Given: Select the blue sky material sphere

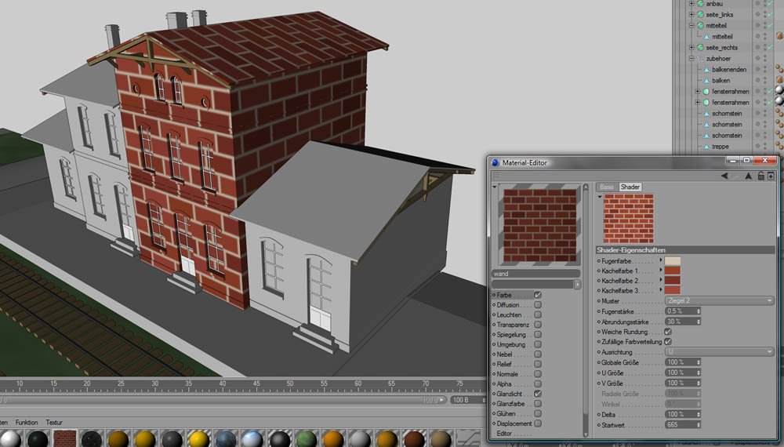Looking at the screenshot, I should [252, 438].
